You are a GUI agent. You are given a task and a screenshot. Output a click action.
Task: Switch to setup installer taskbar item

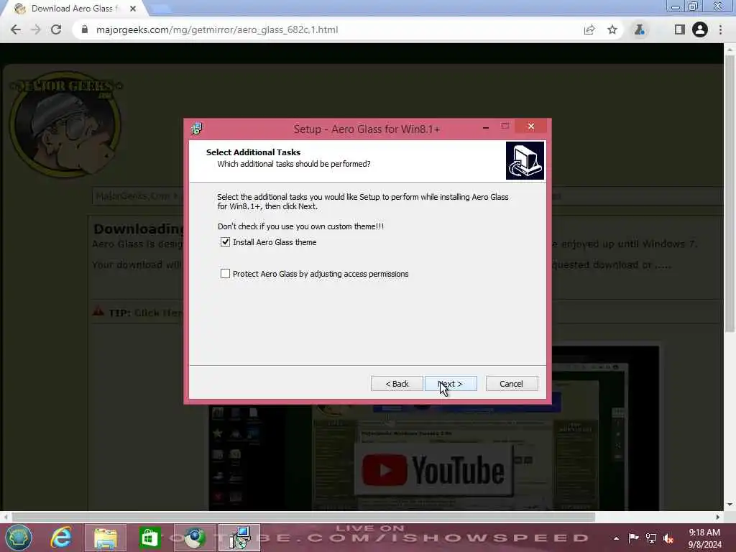[x=239, y=538]
